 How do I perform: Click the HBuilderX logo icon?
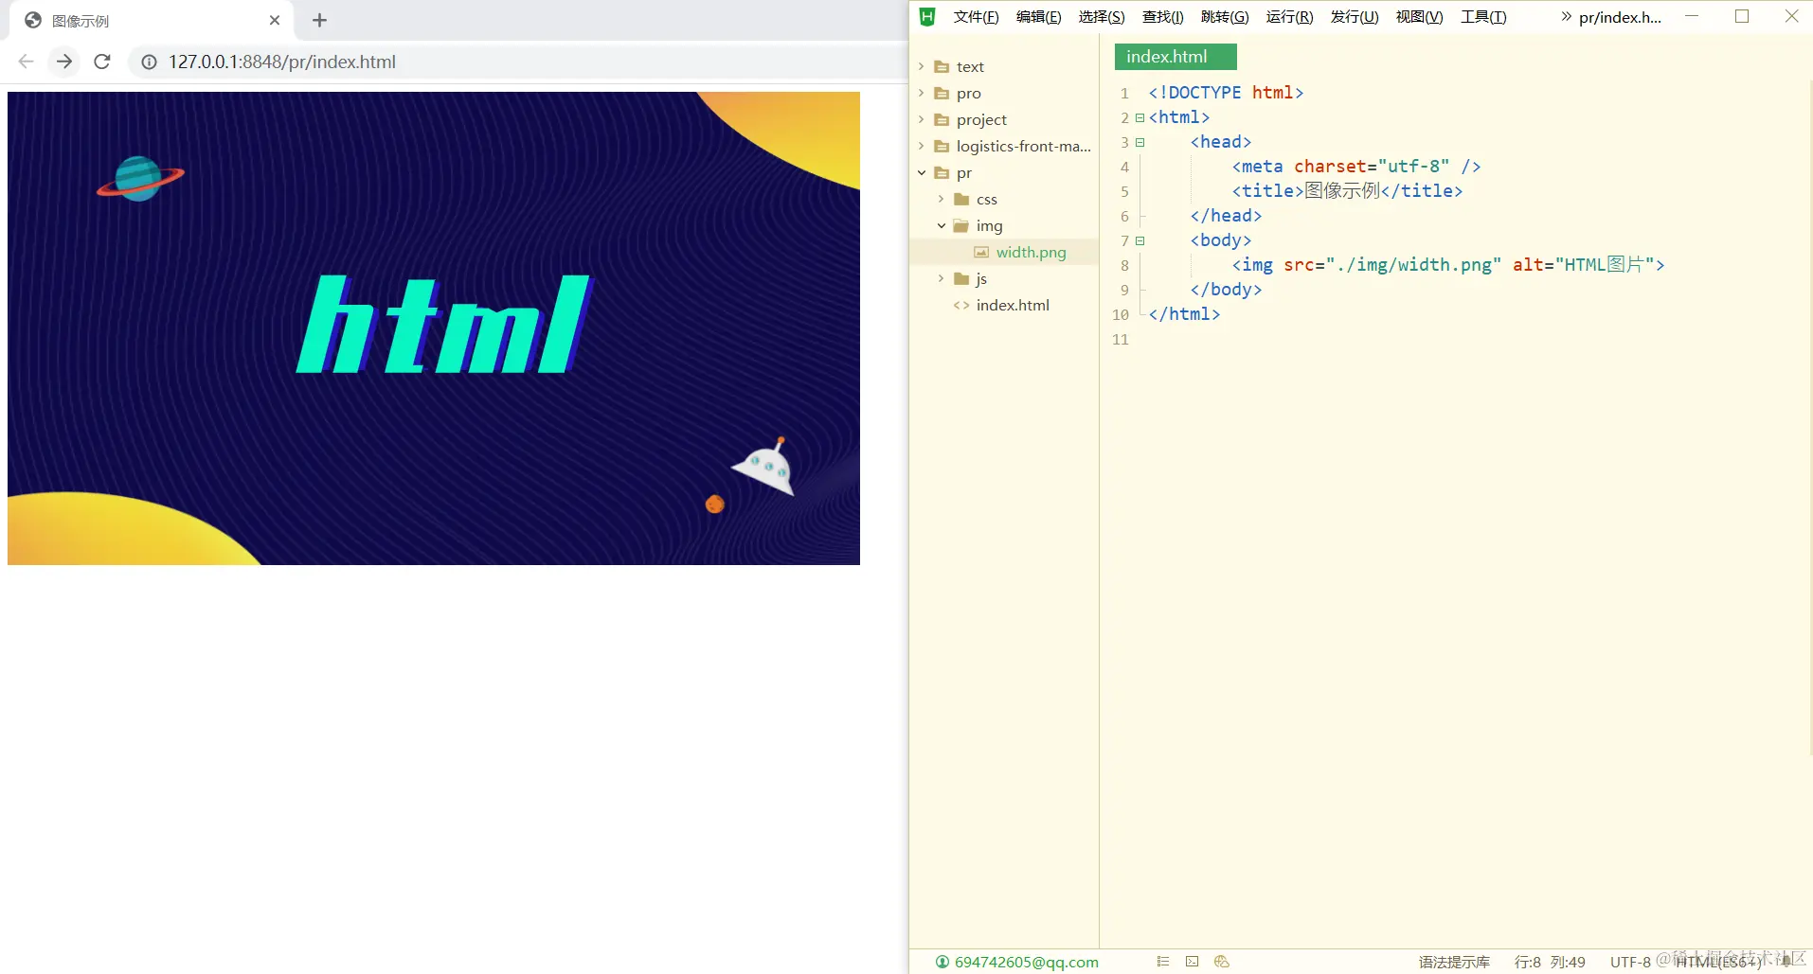pos(927,16)
